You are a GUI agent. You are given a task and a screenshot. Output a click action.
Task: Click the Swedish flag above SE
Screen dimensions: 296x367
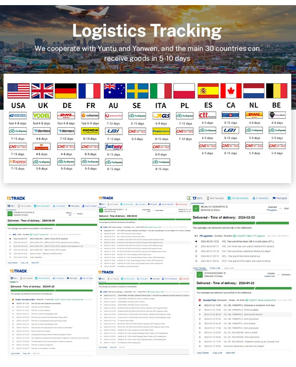click(138, 91)
